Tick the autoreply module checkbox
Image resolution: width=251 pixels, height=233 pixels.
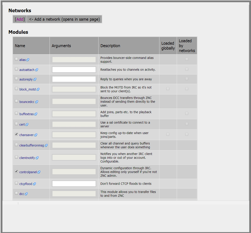coord(17,79)
